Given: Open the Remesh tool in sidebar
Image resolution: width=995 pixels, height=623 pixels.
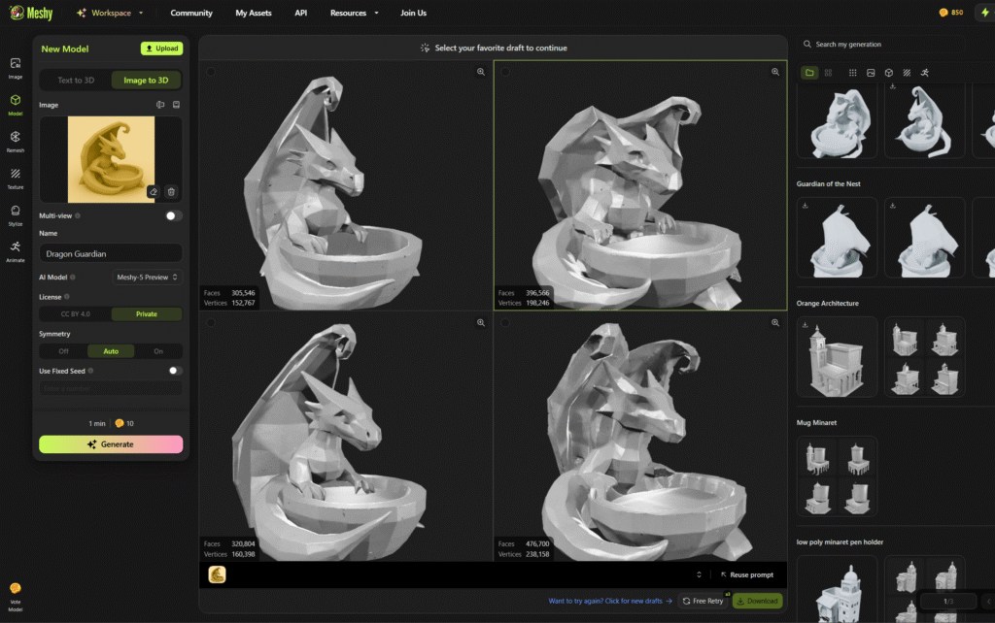Looking at the screenshot, I should click(16, 141).
